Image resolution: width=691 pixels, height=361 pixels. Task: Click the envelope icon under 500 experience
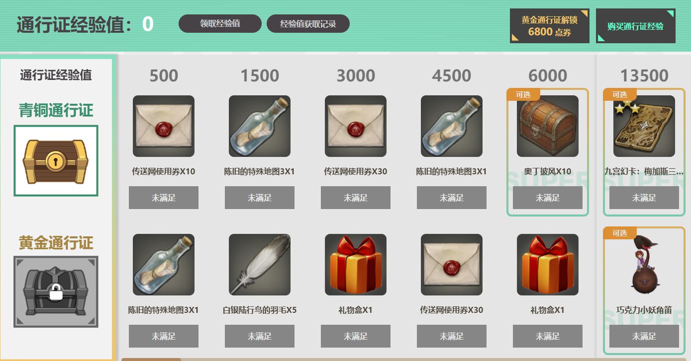(x=164, y=126)
